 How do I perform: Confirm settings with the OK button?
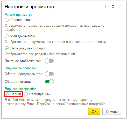pyautogui.click(x=94, y=111)
